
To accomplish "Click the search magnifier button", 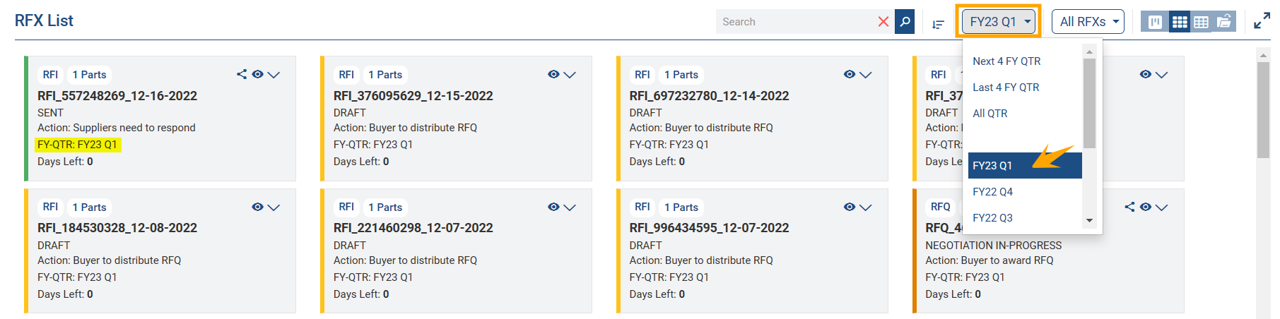I will click(x=905, y=22).
